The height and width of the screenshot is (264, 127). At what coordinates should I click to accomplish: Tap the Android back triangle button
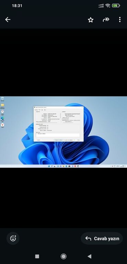pos(90,256)
